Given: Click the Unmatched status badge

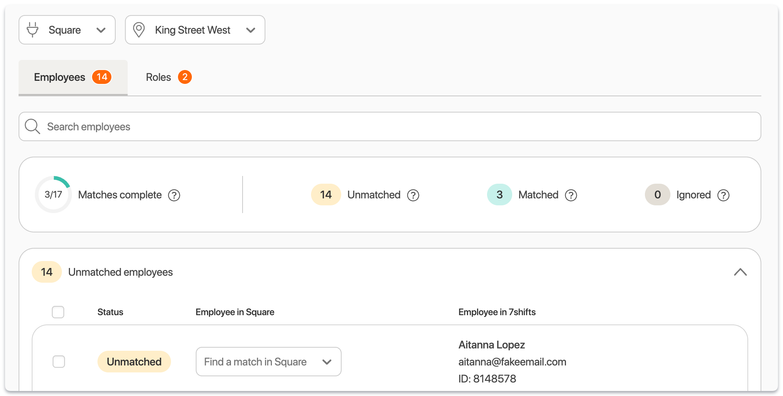Looking at the screenshot, I should coord(134,362).
